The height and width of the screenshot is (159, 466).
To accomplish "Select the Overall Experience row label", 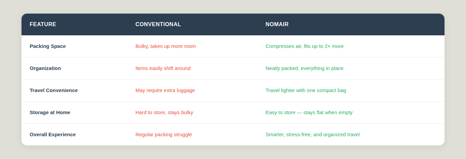I will [x=53, y=135].
